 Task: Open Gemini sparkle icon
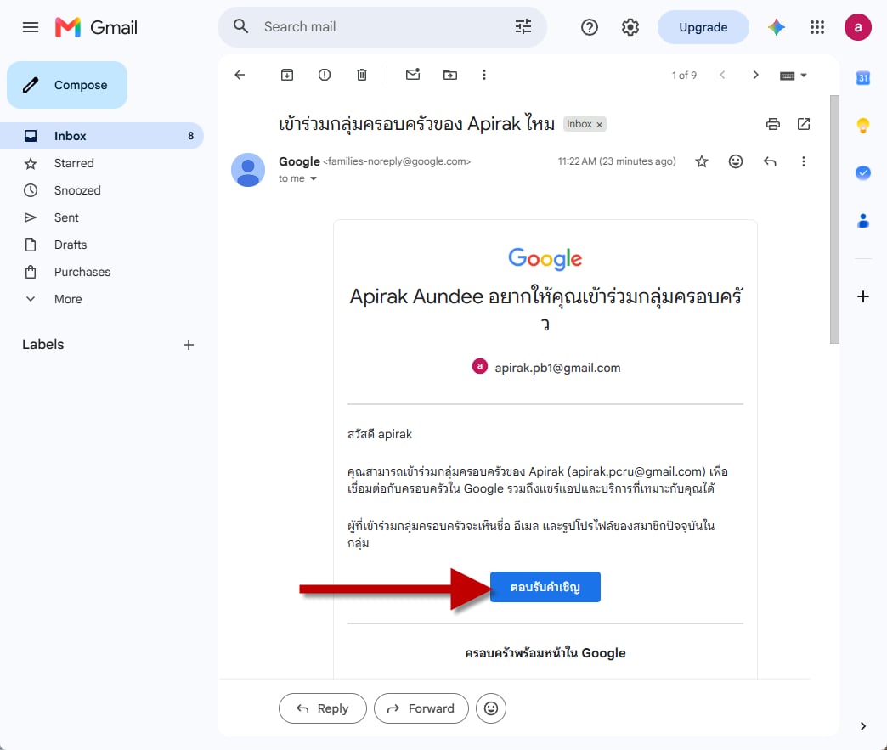[777, 27]
